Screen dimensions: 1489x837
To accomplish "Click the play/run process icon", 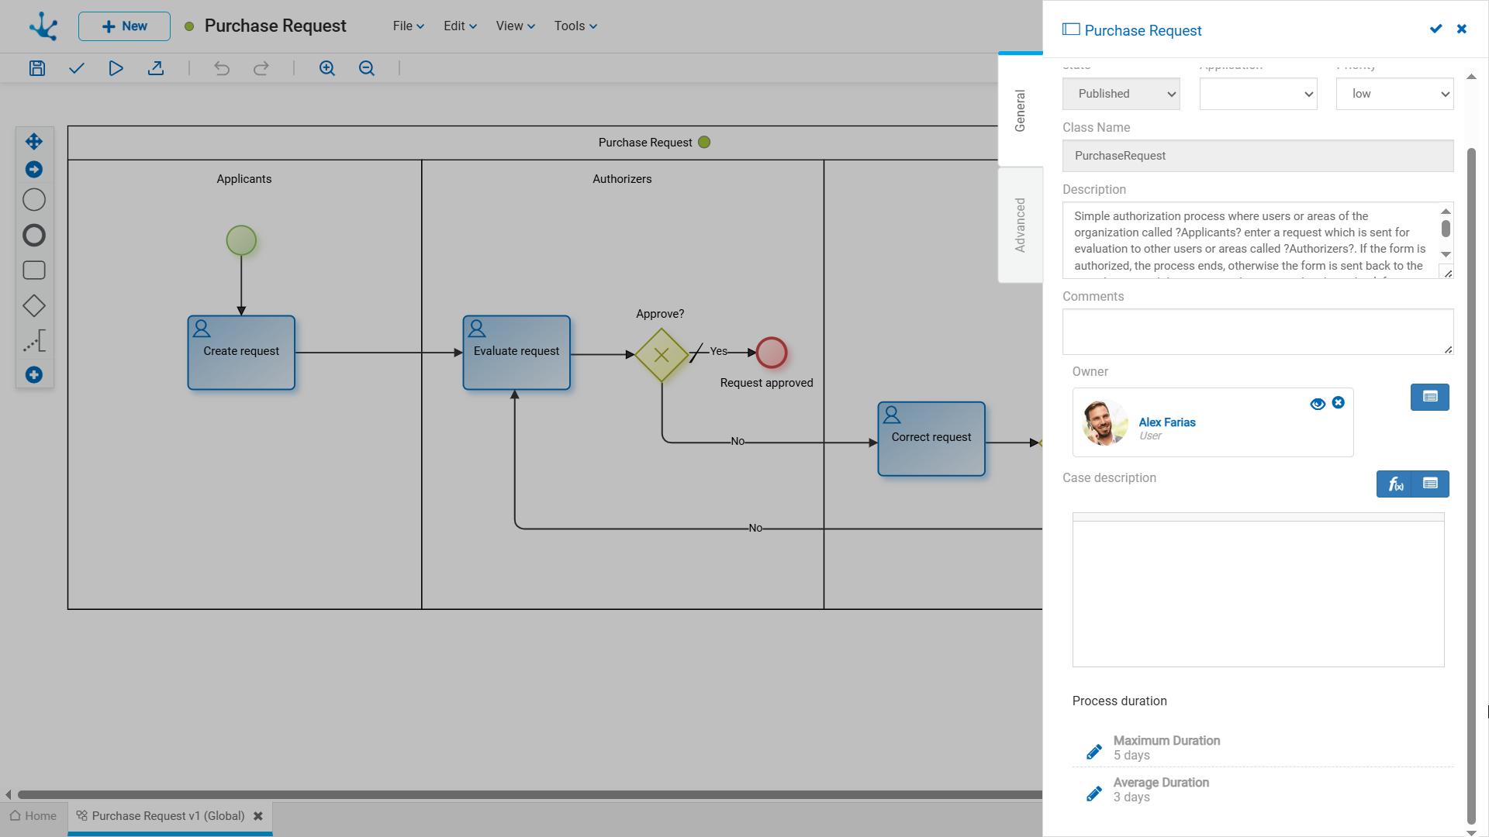I will [116, 68].
